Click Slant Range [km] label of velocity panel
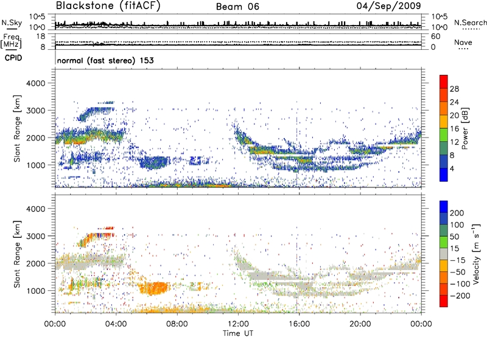This screenshot has width=487, height=337. click(x=17, y=254)
